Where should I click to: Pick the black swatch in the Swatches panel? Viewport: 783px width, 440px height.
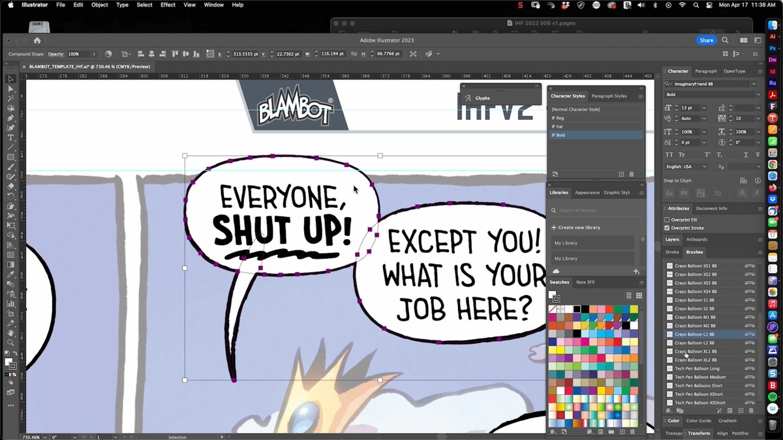tap(576, 308)
